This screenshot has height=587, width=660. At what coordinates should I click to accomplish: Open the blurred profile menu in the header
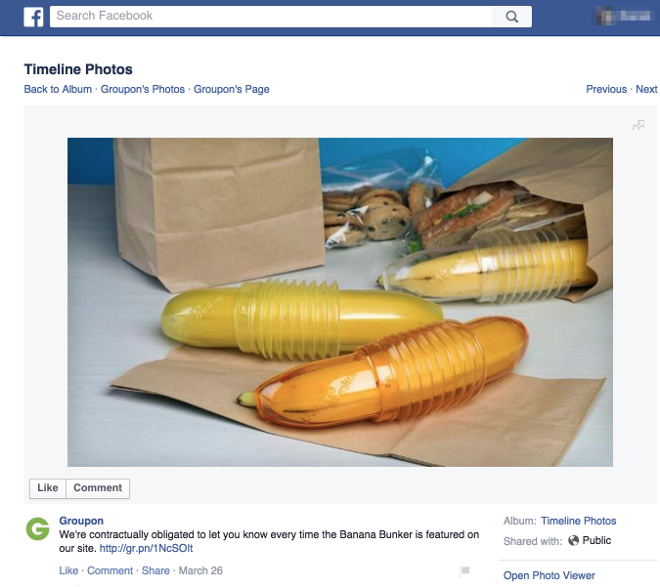coord(624,17)
